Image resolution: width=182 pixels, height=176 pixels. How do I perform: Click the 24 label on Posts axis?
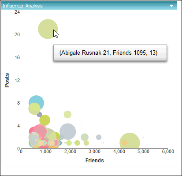coord(17,12)
